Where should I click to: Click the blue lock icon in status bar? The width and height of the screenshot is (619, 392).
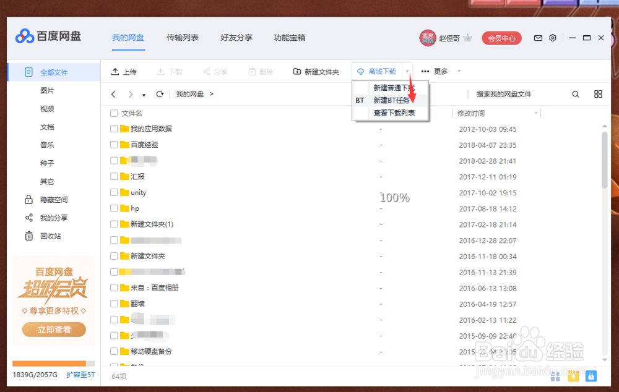coord(591,376)
